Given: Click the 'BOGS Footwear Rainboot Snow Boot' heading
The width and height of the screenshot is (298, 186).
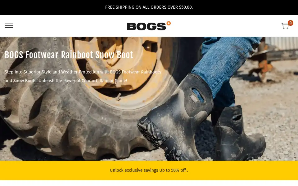Looking at the screenshot, I should (x=69, y=55).
